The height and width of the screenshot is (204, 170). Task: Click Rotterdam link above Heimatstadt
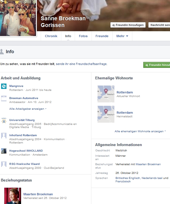(125, 113)
